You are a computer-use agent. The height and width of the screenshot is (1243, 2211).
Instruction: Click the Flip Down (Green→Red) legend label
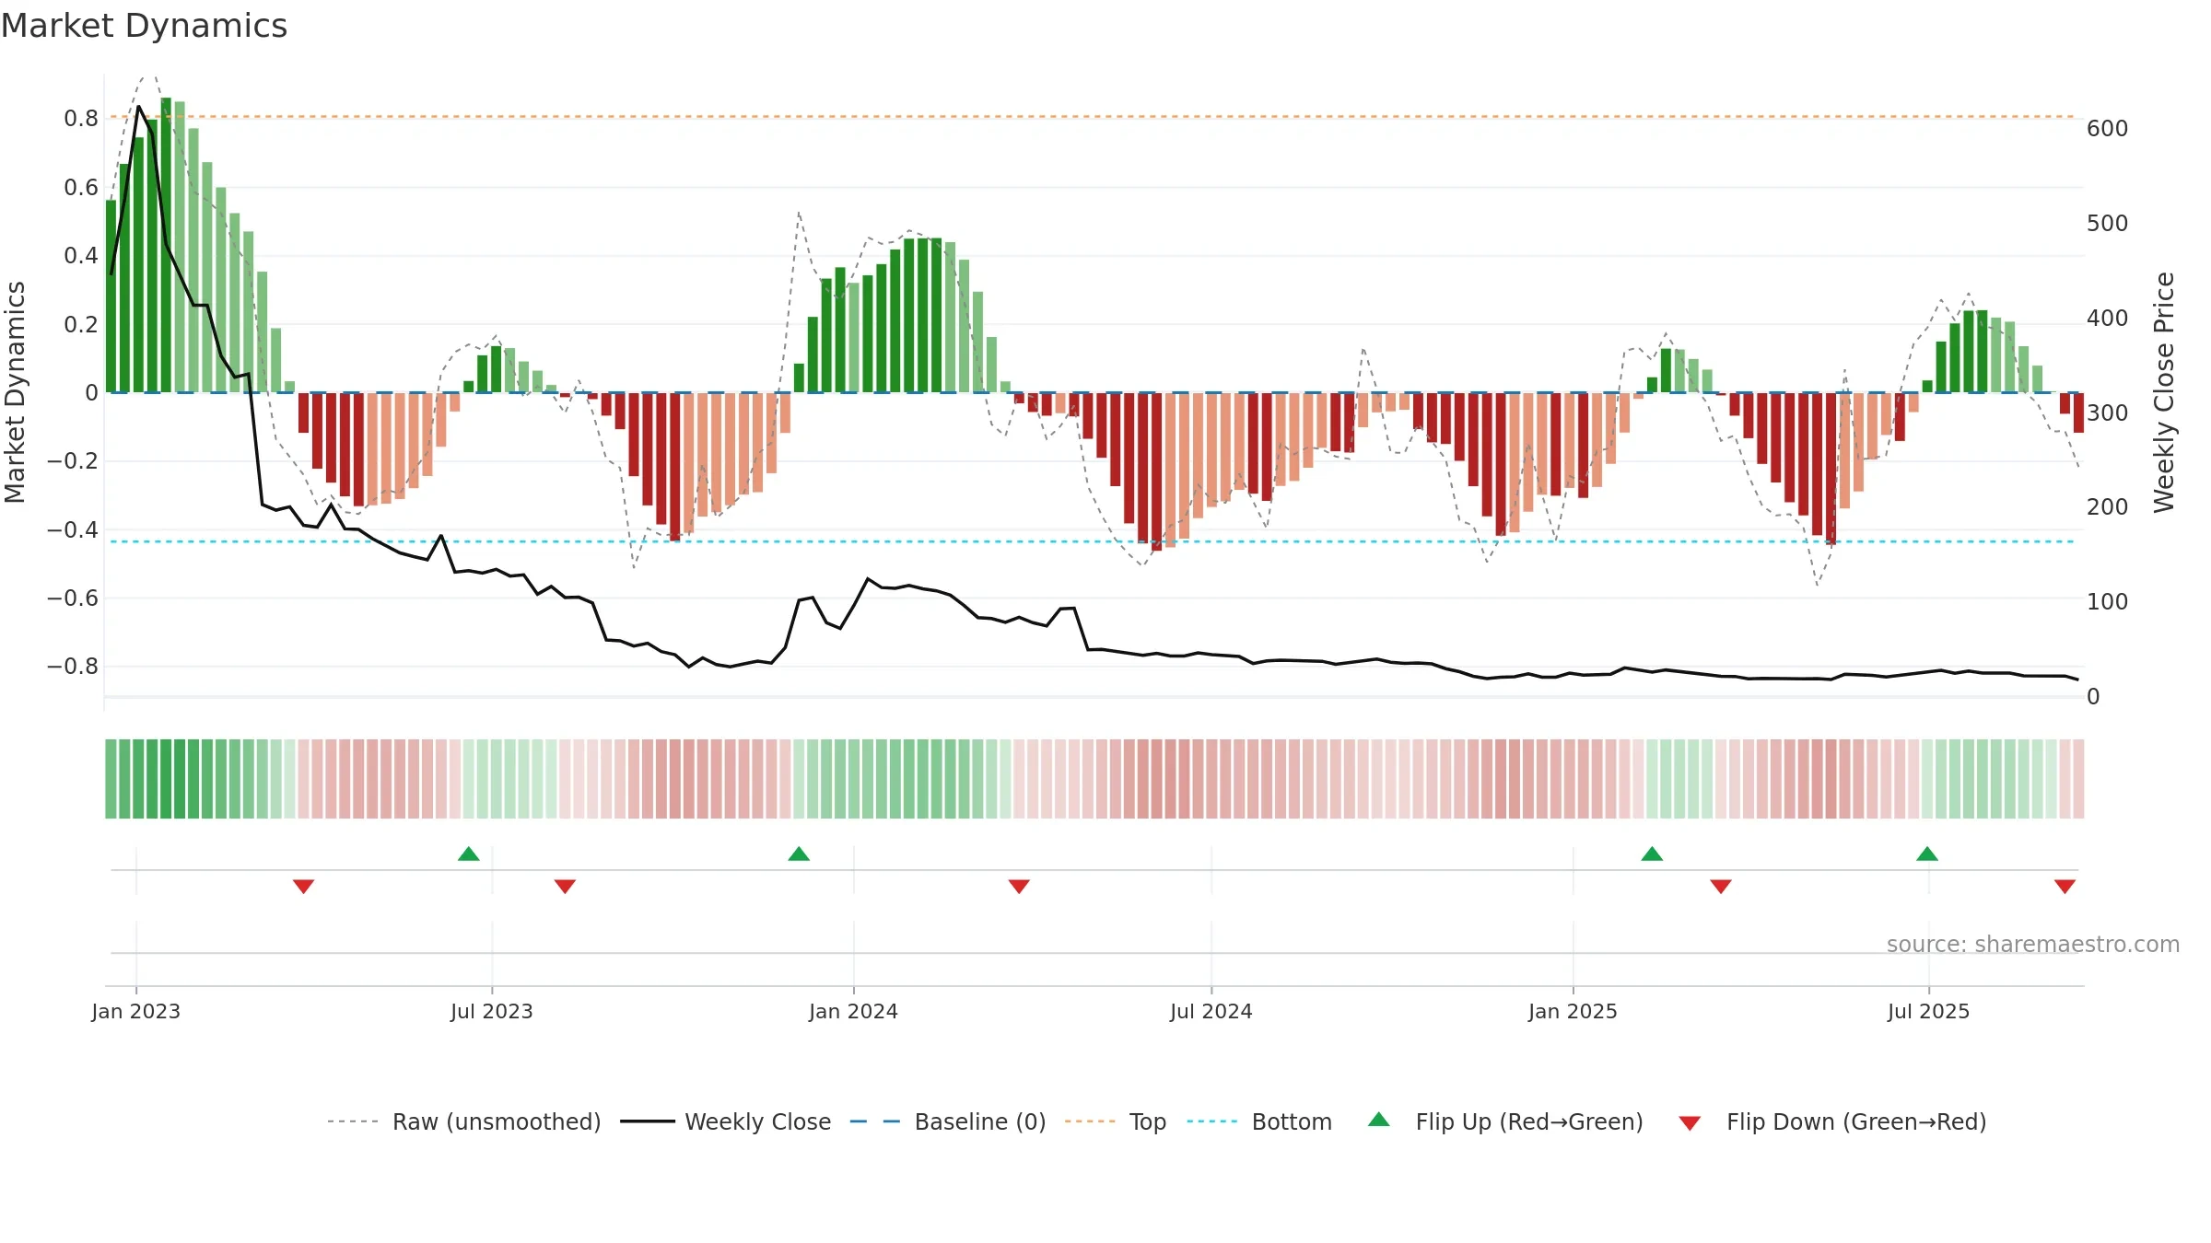[1856, 1121]
